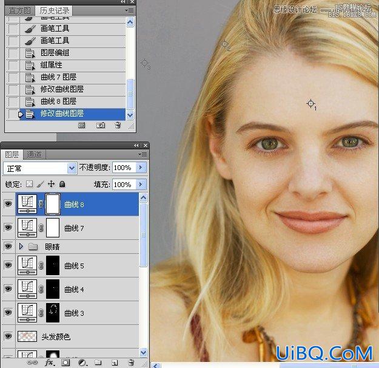Image resolution: width=379 pixels, height=368 pixels.
Task: Click the 不透明度 100% input field
Action: (124, 168)
